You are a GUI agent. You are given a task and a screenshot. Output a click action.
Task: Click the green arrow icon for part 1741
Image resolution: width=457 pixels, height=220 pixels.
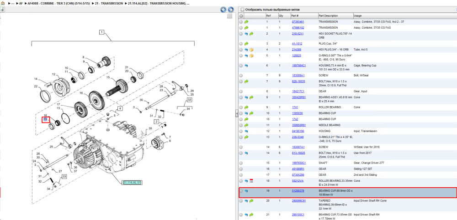246,107
